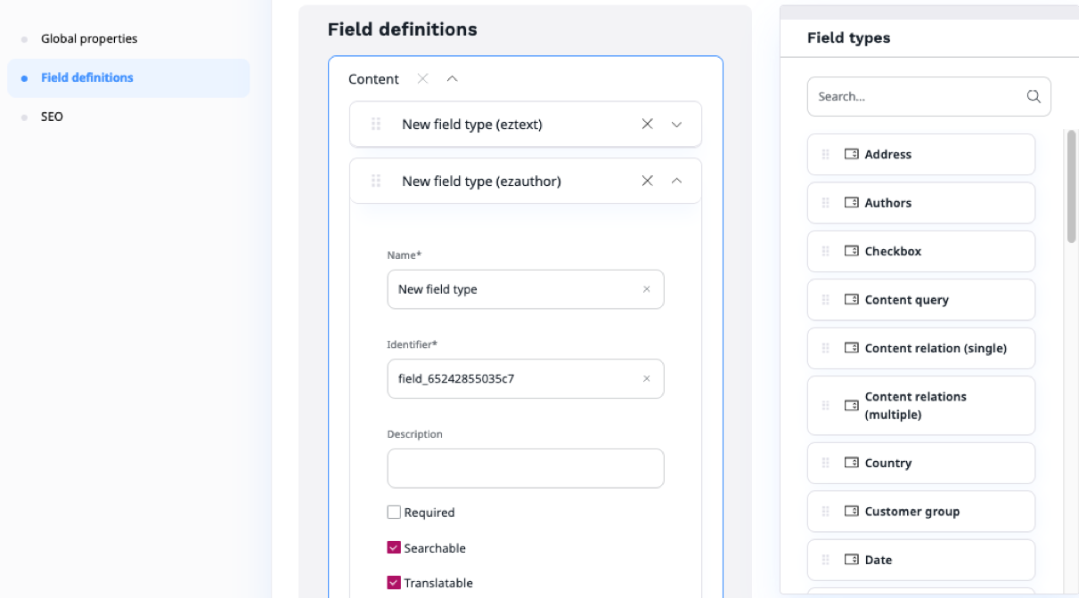Viewport: 1079px width, 598px height.
Task: Go to SEO section in sidebar
Action: coord(52,117)
